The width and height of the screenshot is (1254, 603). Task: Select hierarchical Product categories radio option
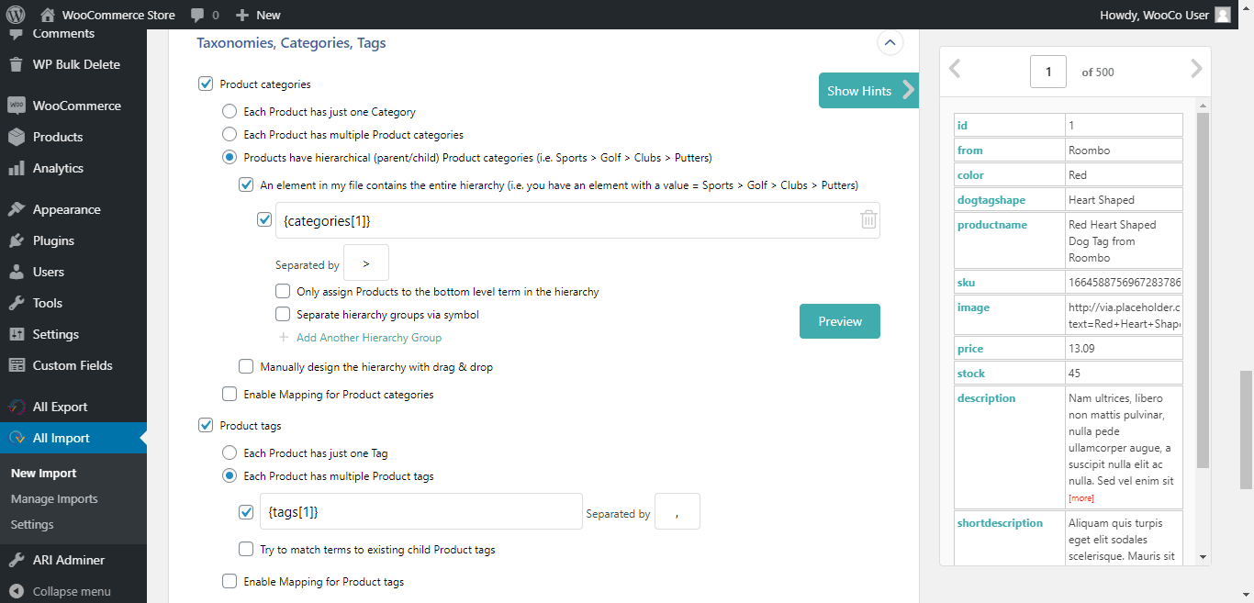(230, 157)
